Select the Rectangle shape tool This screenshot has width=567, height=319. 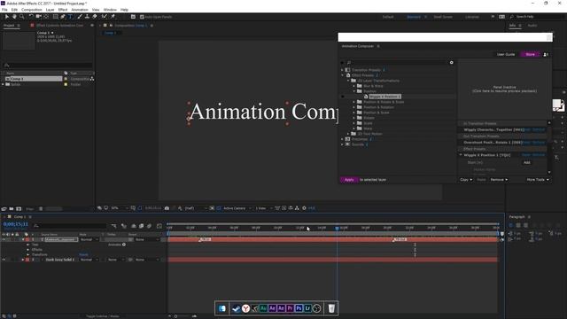55,17
